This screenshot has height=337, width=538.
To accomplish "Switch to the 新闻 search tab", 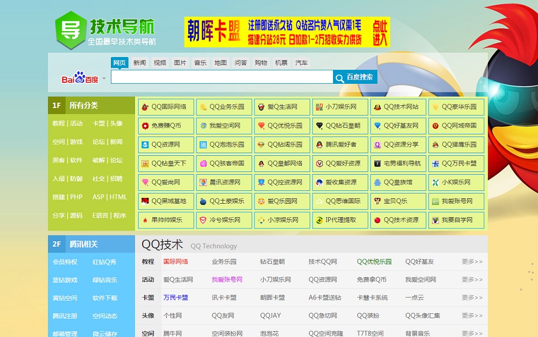I will (140, 63).
